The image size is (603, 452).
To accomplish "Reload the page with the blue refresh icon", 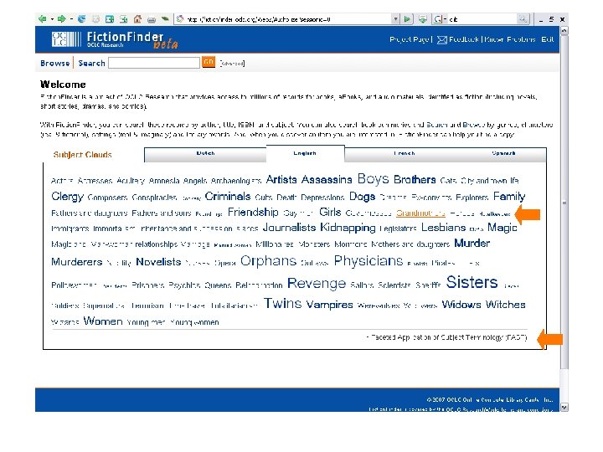I will [x=81, y=18].
